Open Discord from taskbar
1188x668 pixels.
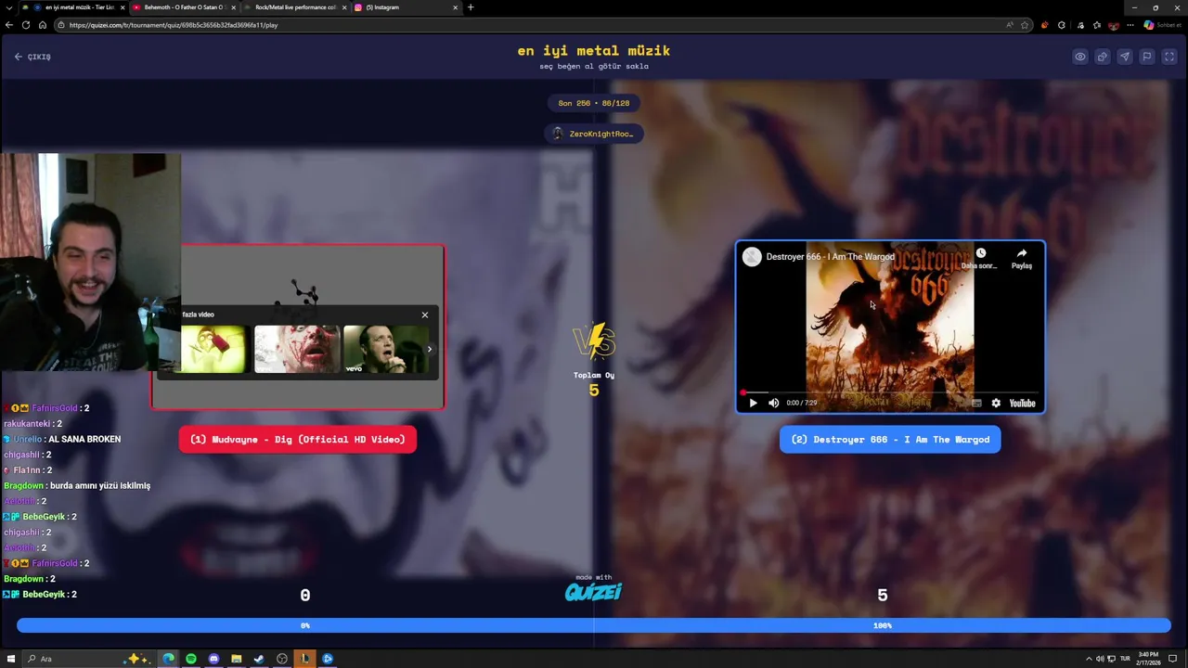tap(214, 659)
